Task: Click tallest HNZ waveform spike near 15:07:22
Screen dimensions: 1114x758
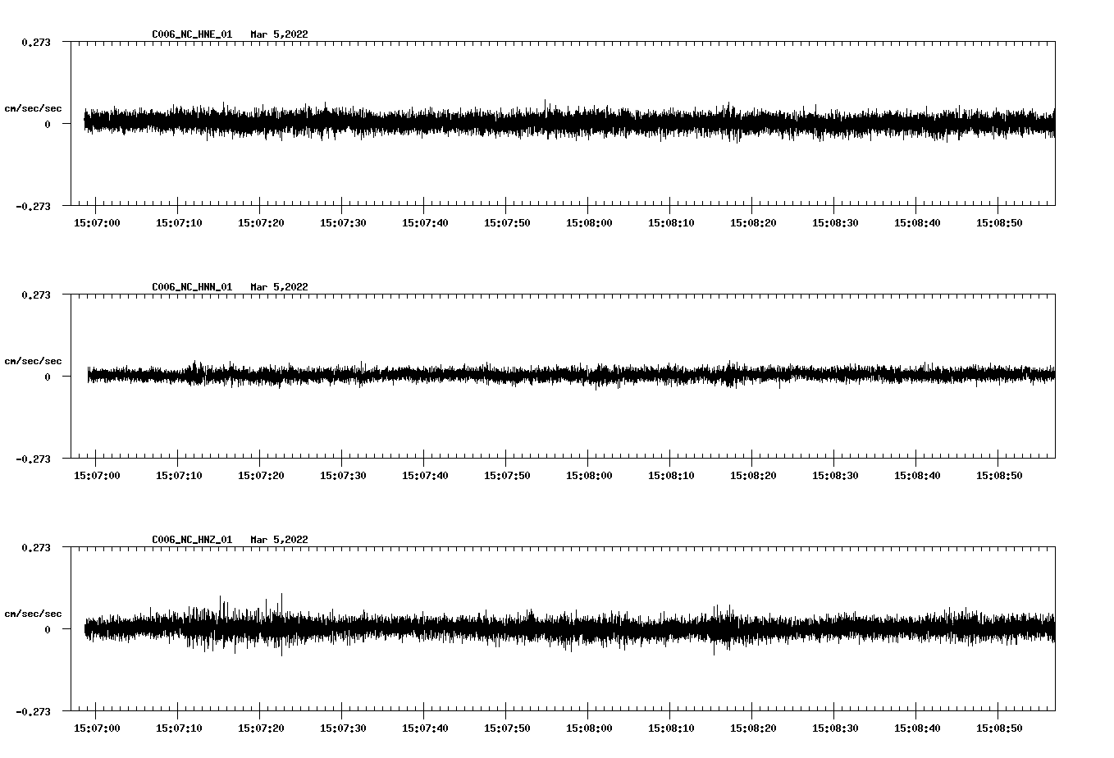Action: point(281,596)
